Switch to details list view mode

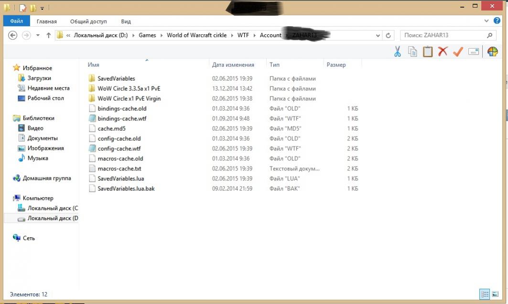pyautogui.click(x=484, y=294)
